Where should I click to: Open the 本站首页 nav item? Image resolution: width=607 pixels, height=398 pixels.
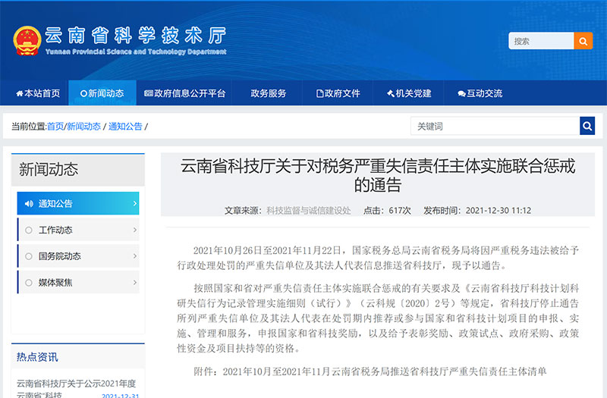click(38, 93)
